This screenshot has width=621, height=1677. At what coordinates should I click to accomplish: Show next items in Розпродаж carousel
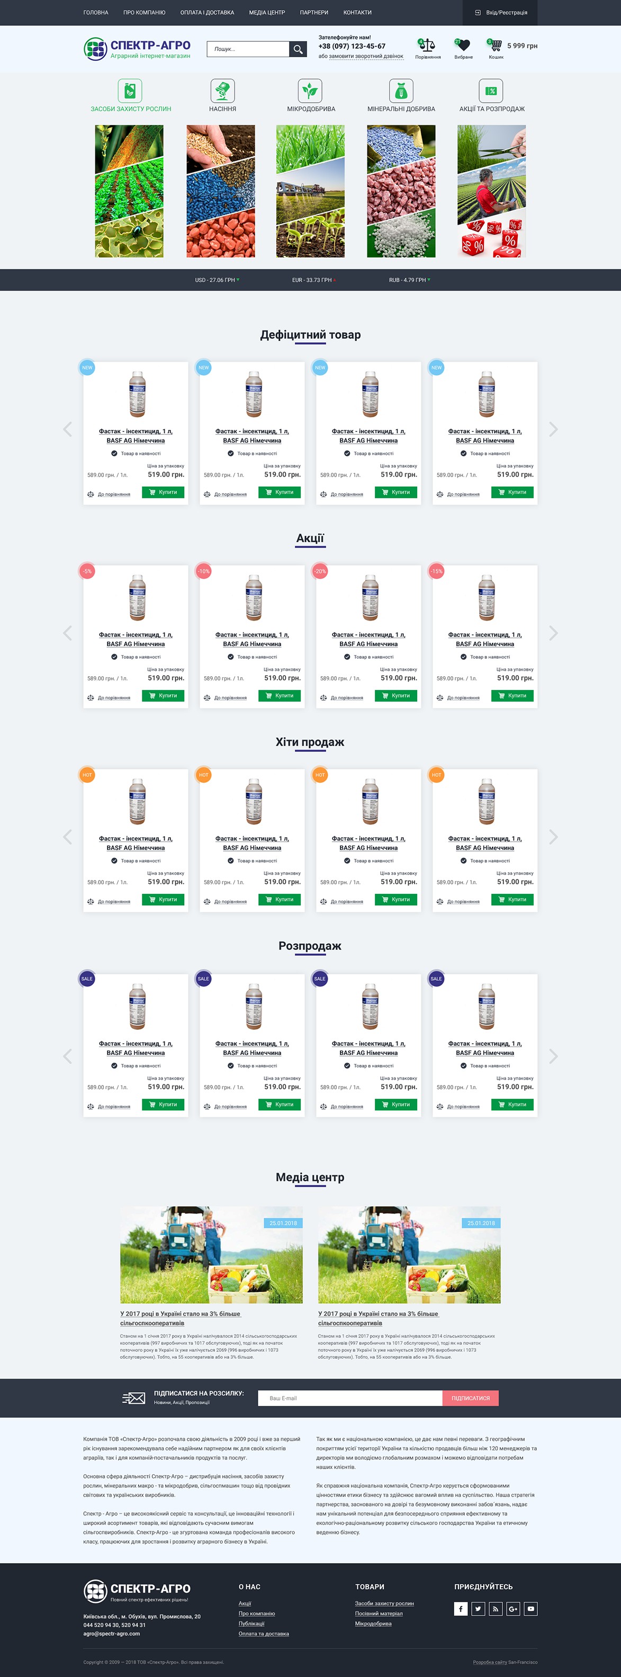(553, 1056)
